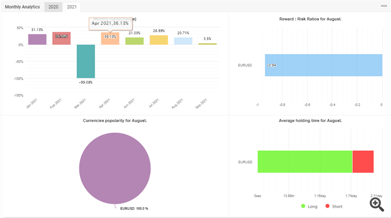Click the EURUSD reward risk blue bar
The width and height of the screenshot is (391, 218).
pos(323,65)
